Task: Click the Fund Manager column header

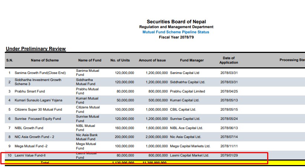Action: coord(192,60)
